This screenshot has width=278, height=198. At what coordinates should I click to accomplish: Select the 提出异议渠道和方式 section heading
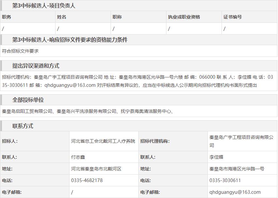[x=36, y=66]
